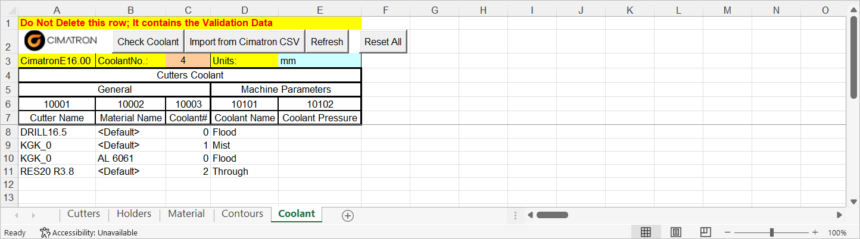
Task: Select the orange CoolantNo. value cell
Action: [x=188, y=61]
